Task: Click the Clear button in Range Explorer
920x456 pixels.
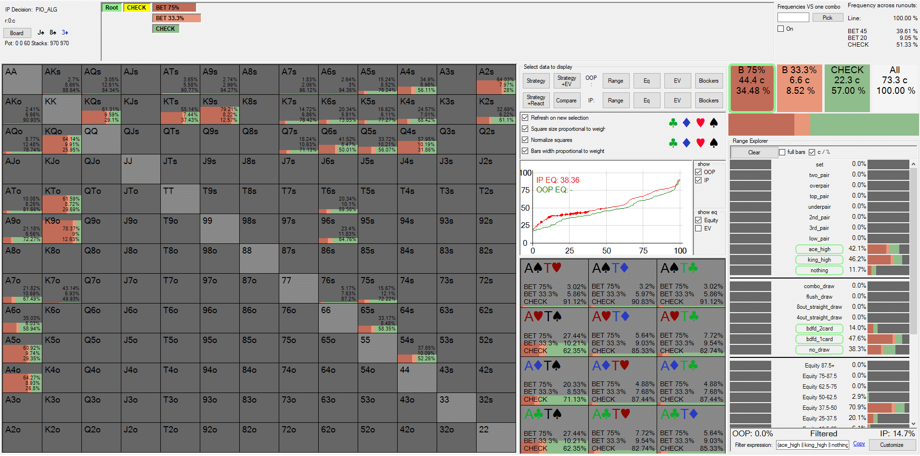Action: [754, 152]
